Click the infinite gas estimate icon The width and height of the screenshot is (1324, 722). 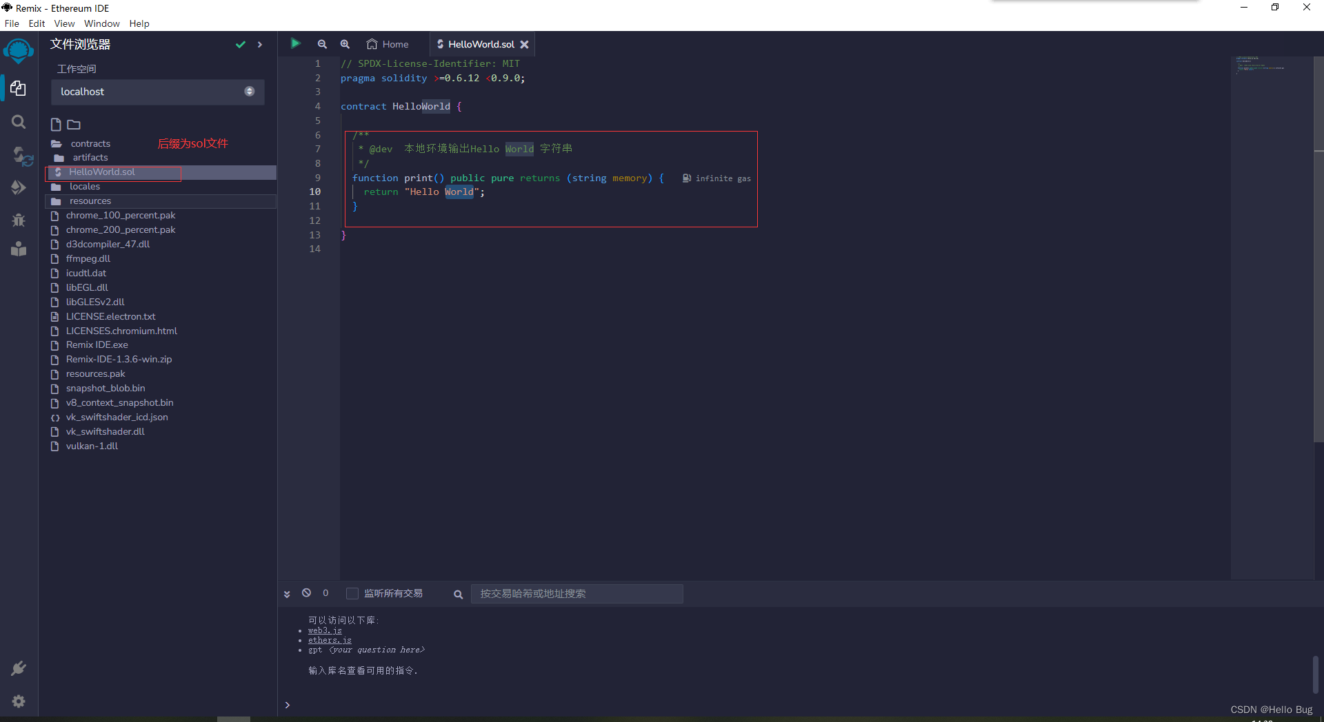click(687, 178)
